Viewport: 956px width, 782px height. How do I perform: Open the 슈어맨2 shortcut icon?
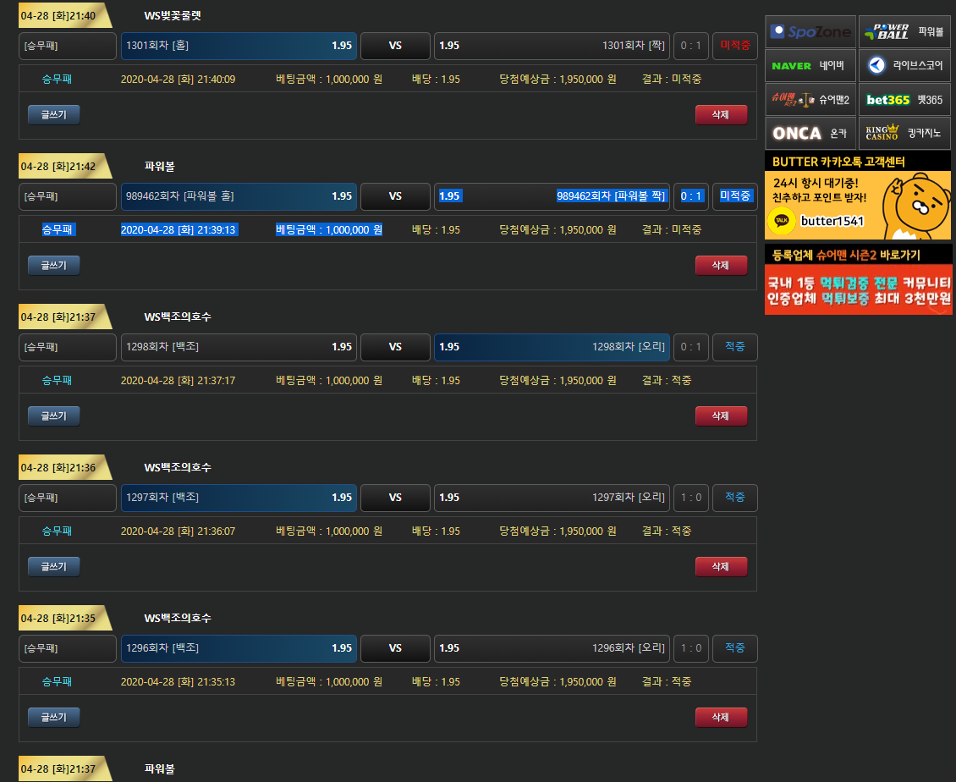pos(810,99)
